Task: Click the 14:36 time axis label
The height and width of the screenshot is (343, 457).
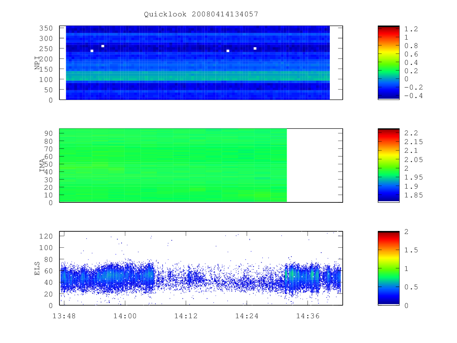Action: [308, 316]
